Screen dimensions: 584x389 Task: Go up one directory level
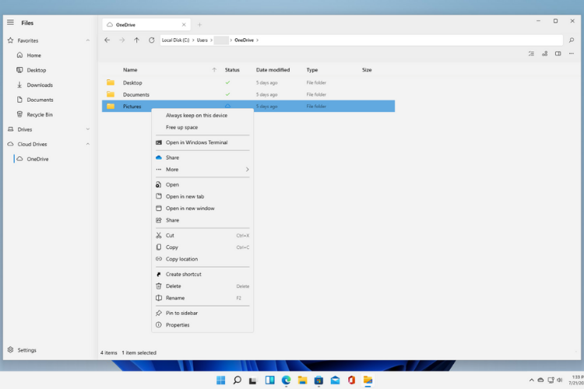pyautogui.click(x=136, y=40)
